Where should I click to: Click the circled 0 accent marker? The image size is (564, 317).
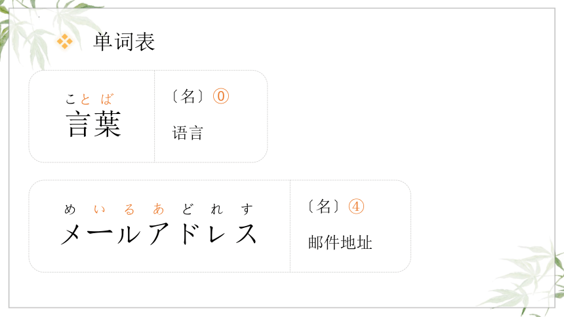click(x=221, y=96)
